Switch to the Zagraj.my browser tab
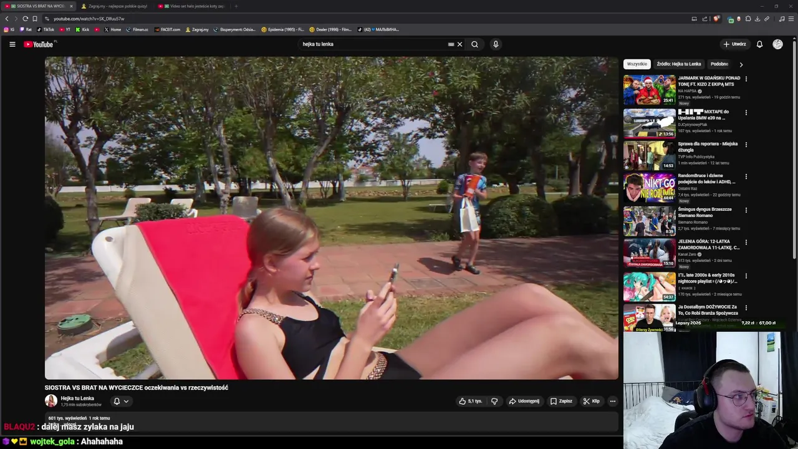Viewport: 798px width, 449px height. 115,6
